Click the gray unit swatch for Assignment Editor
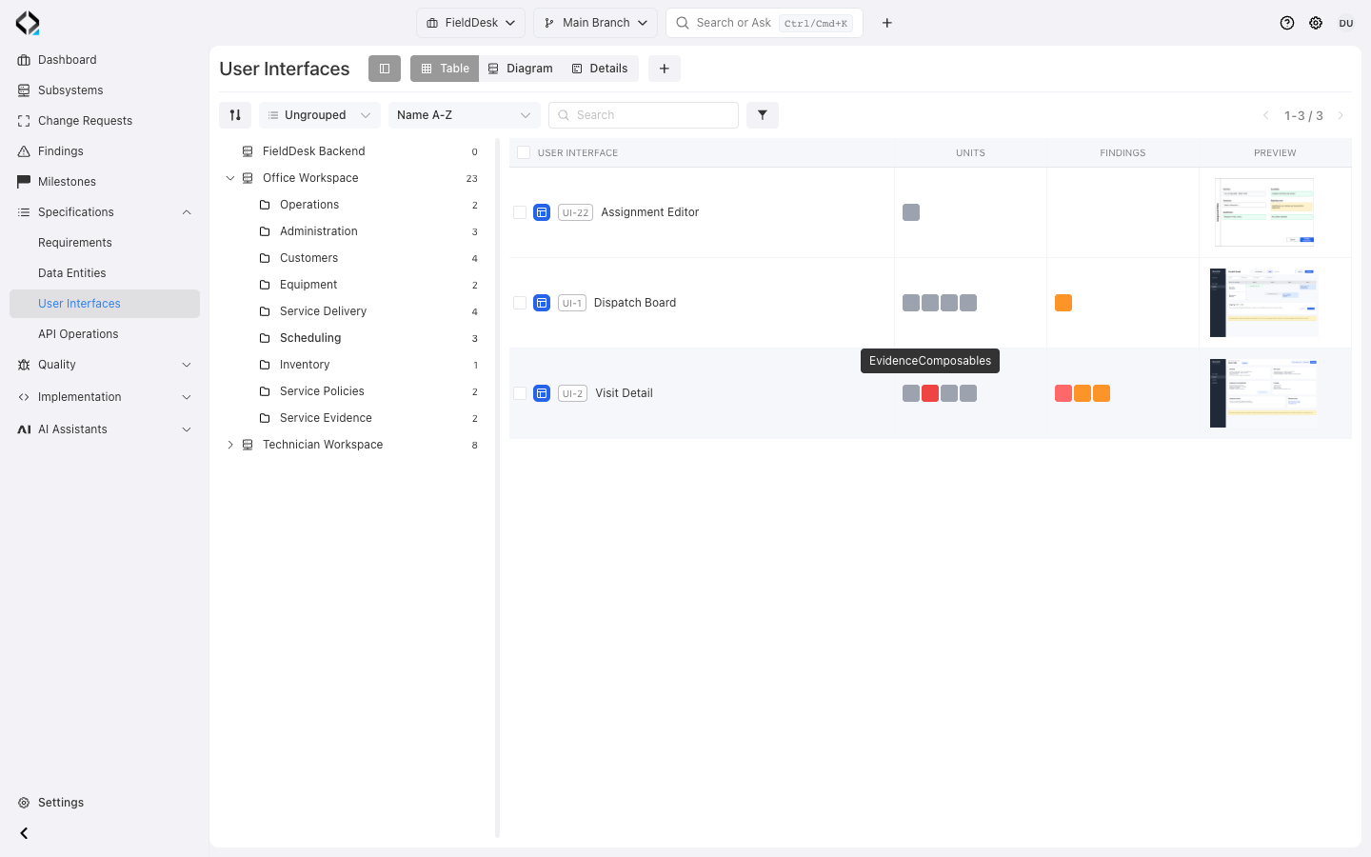This screenshot has width=1371, height=857. (911, 212)
